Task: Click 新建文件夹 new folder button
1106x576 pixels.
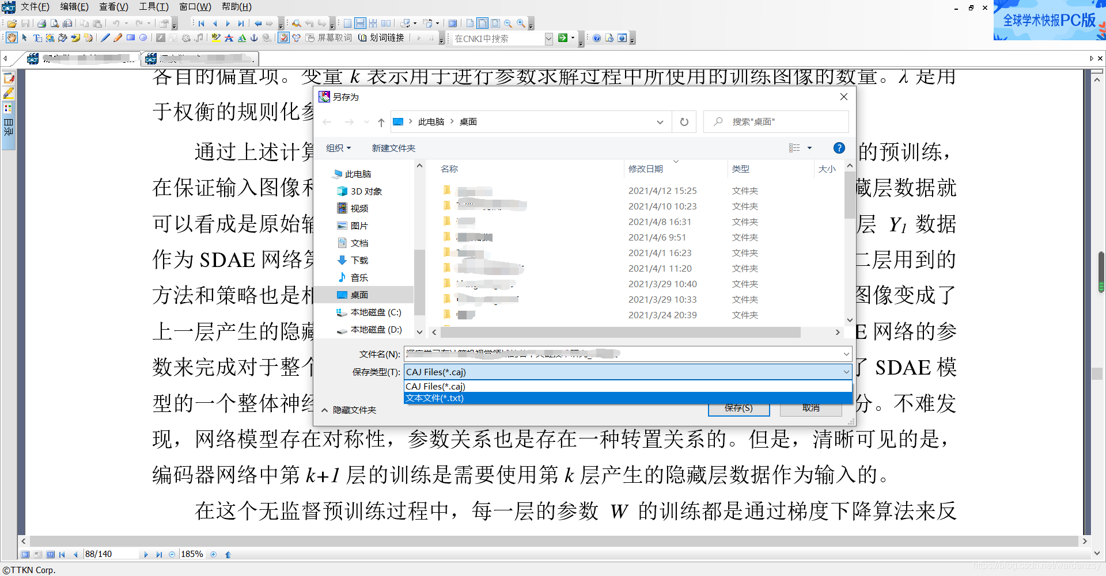Action: pyautogui.click(x=393, y=148)
